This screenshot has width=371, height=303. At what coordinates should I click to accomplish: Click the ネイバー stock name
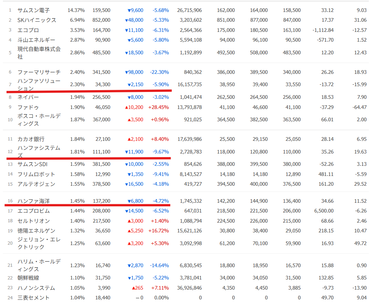[28, 97]
